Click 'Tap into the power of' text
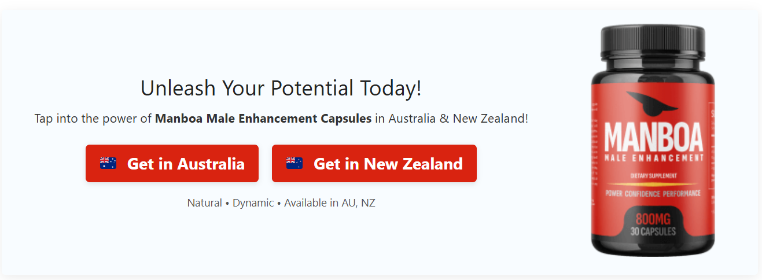 [x=93, y=119]
